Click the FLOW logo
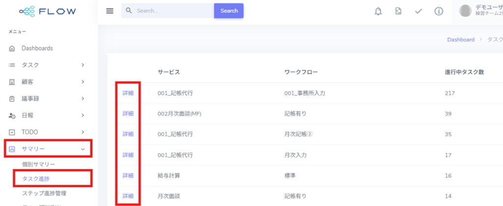Image resolution: width=503 pixels, height=206 pixels. point(48,10)
